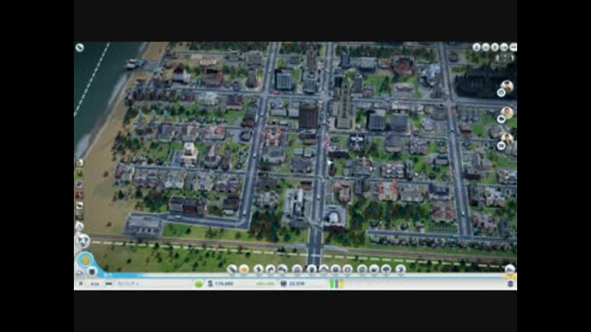Open the region view shield button
591x332 pixels.
pyautogui.click(x=82, y=240)
